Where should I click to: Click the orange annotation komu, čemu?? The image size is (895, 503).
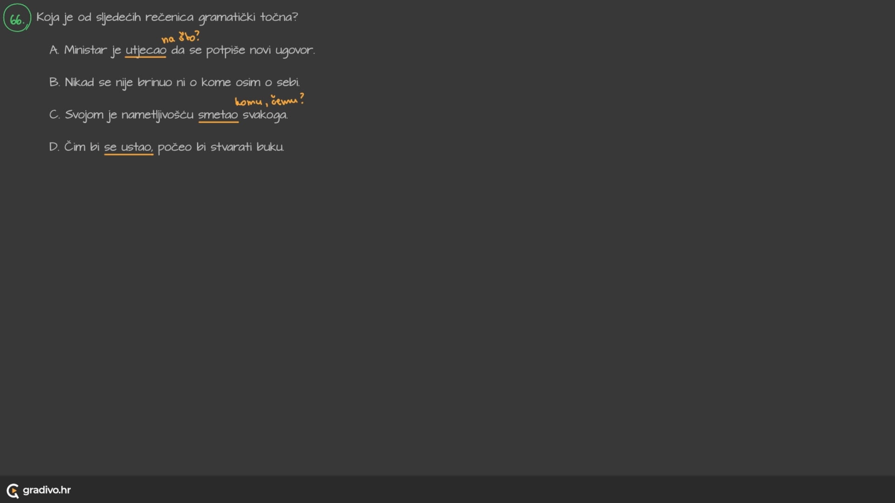[269, 101]
